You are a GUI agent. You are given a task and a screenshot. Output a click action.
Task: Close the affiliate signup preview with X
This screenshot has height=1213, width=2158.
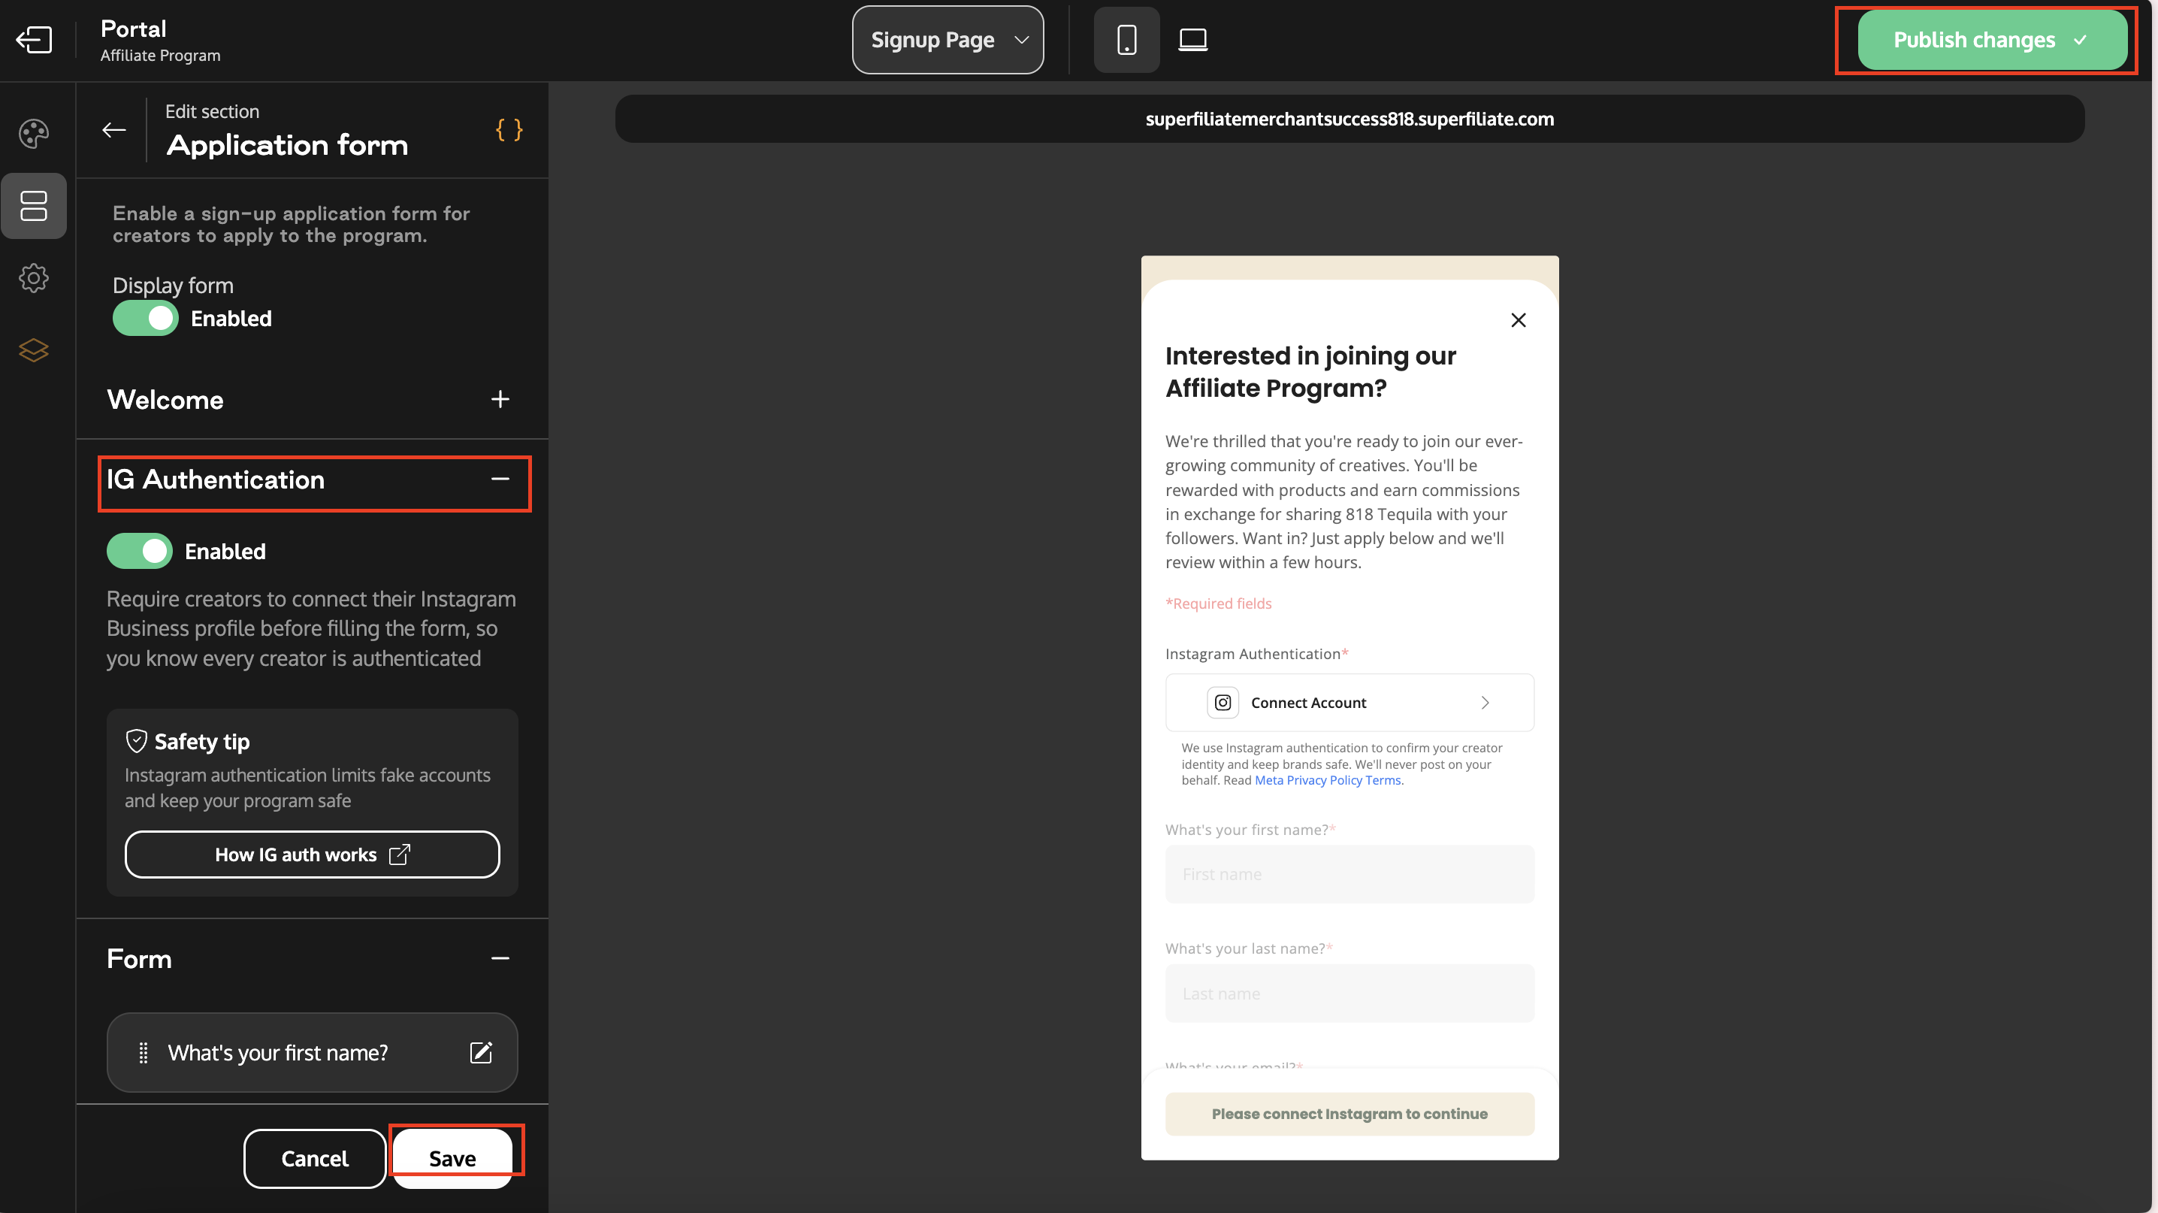pyautogui.click(x=1518, y=320)
